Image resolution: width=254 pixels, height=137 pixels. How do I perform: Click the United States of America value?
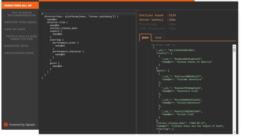[x=194, y=62]
